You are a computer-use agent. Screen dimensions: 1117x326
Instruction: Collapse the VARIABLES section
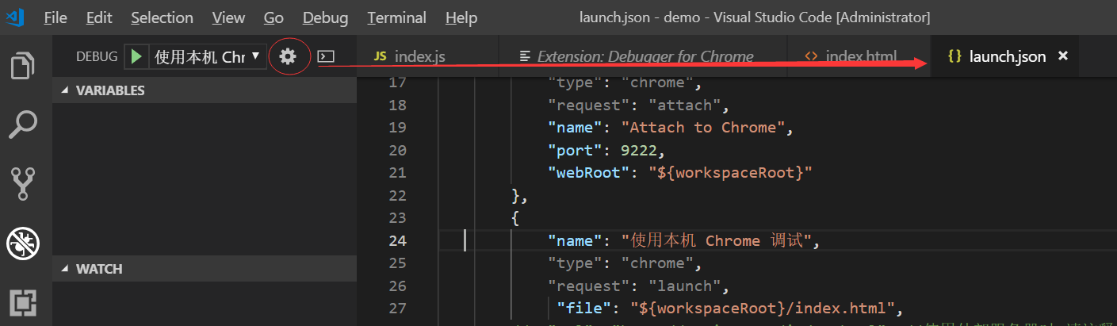point(204,90)
